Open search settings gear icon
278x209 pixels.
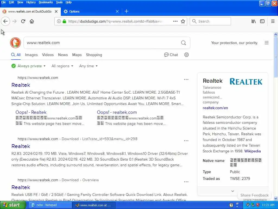pos(186,55)
